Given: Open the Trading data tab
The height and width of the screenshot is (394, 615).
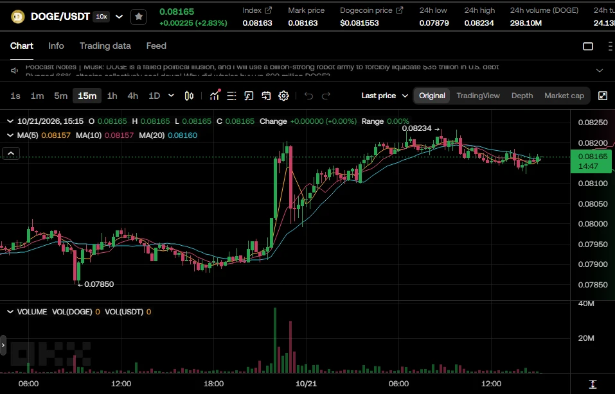Looking at the screenshot, I should (x=105, y=46).
